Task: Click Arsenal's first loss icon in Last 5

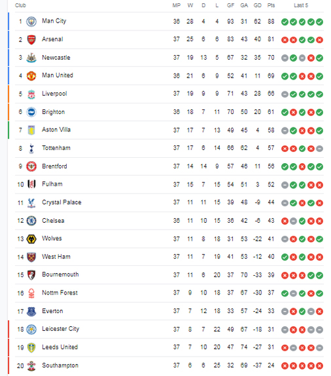Action: point(285,40)
